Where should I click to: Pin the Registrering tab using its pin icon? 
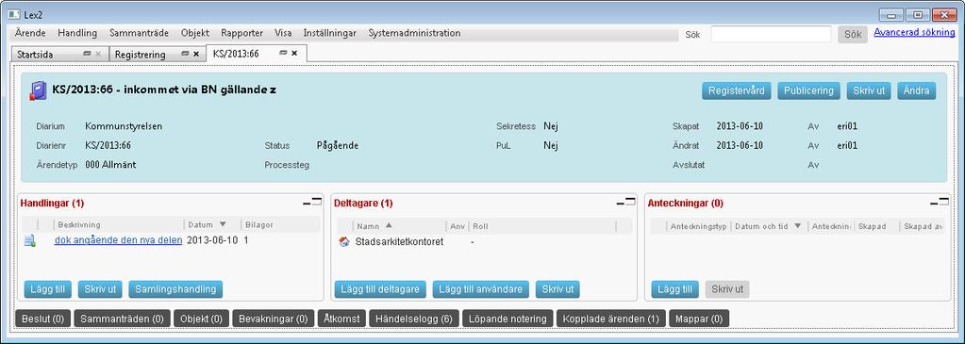185,54
